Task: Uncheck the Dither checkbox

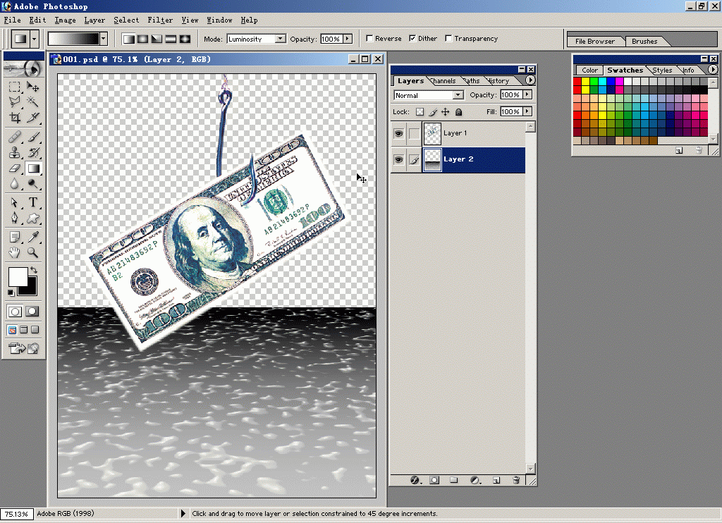Action: click(412, 39)
